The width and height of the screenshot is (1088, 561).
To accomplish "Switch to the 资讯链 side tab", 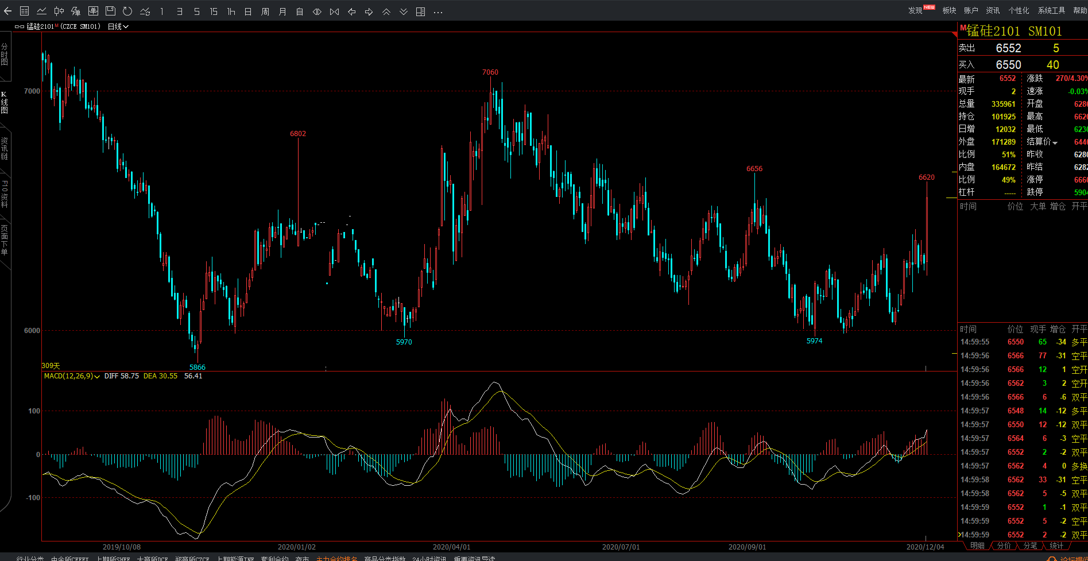I will 5,148.
